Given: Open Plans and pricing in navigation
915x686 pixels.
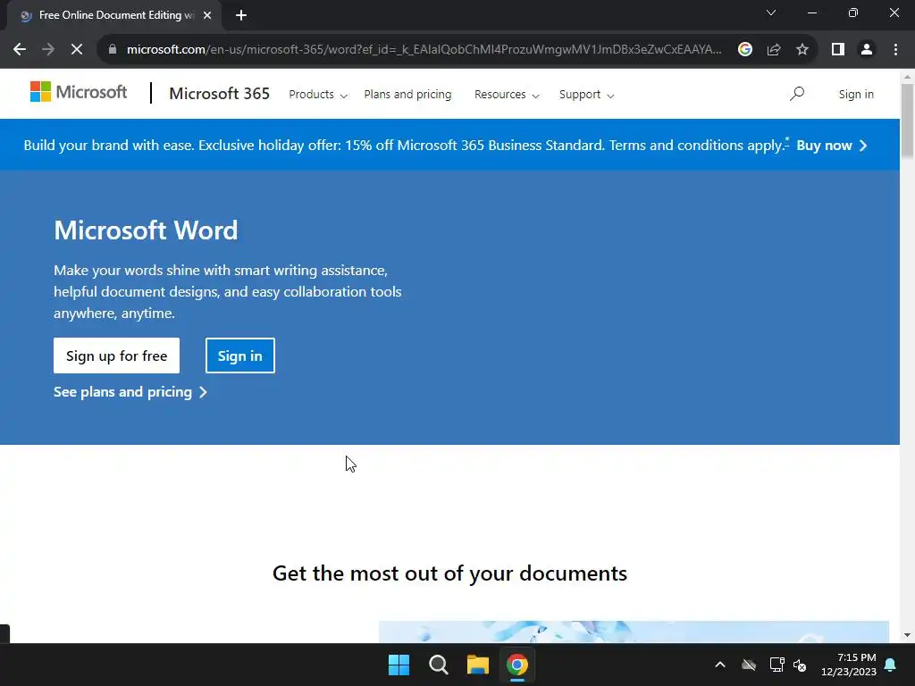Looking at the screenshot, I should 407,95.
